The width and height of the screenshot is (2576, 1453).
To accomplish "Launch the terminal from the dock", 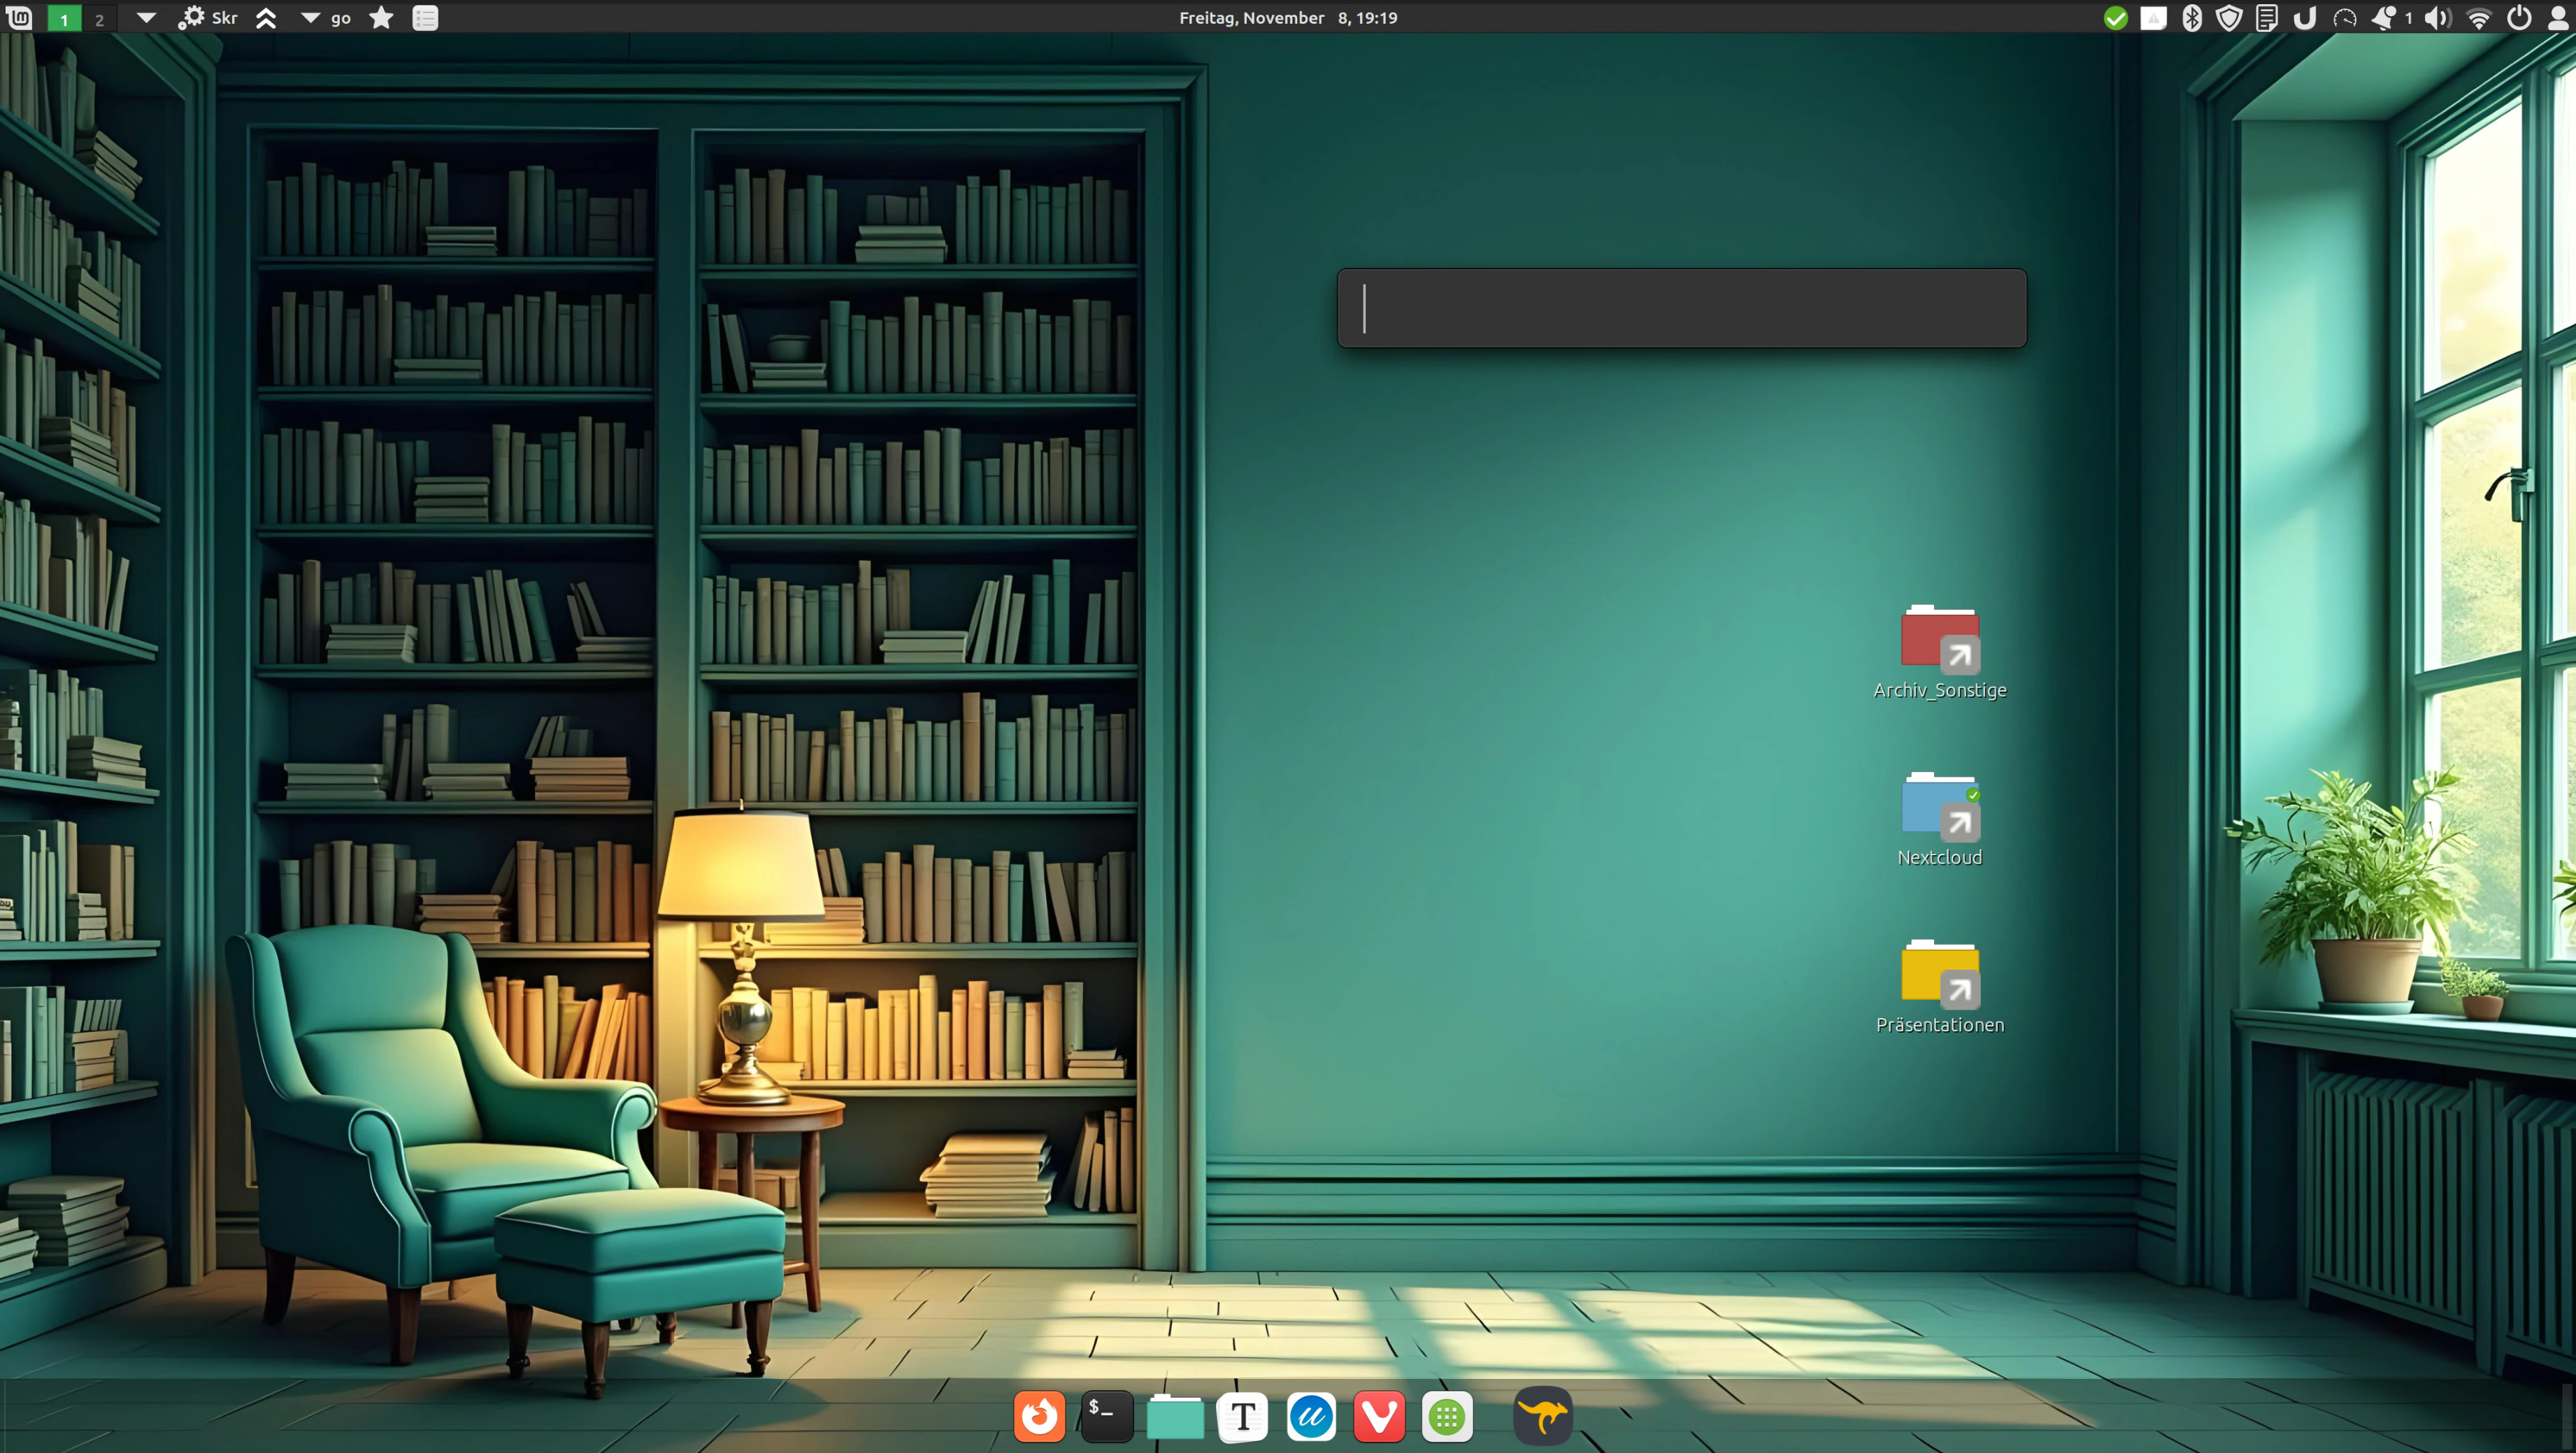I will point(1106,1416).
